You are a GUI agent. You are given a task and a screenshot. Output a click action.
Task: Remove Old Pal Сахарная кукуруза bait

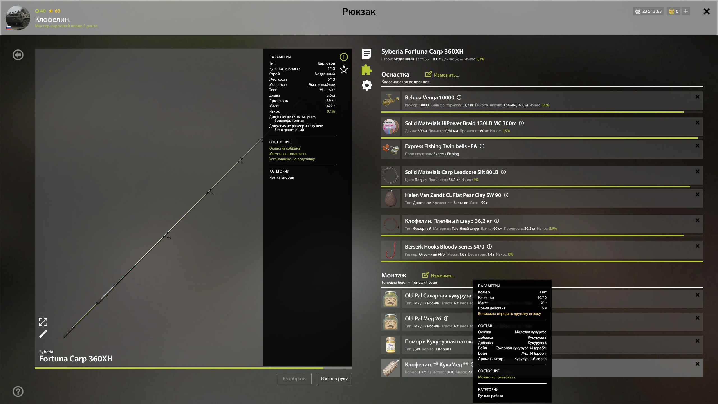tap(698, 295)
